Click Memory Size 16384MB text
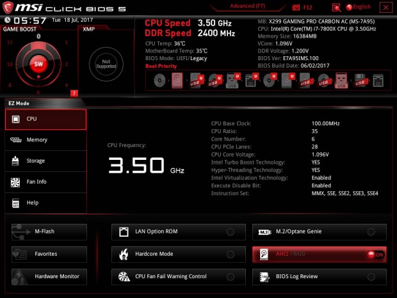 [x=287, y=36]
